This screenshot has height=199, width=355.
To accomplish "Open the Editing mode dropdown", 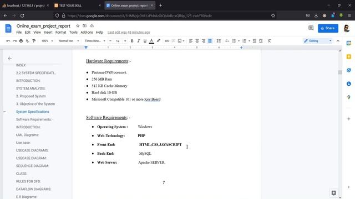I will tap(318, 41).
